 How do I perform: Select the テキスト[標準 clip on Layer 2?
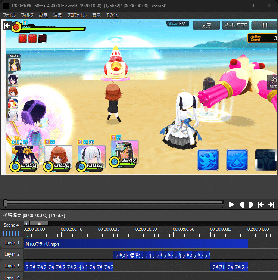coord(127,255)
